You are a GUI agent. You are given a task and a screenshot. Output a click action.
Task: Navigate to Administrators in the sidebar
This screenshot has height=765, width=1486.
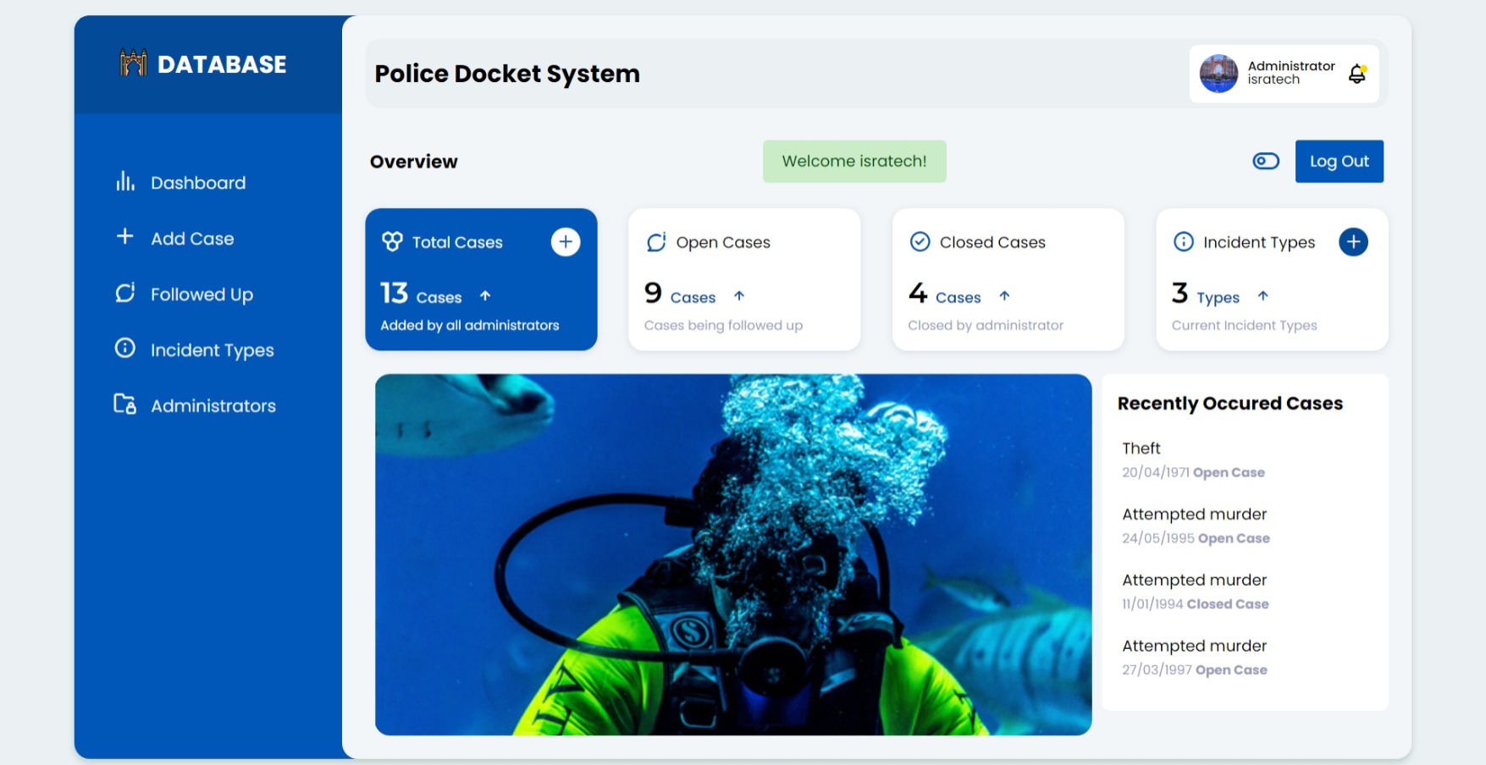point(213,406)
